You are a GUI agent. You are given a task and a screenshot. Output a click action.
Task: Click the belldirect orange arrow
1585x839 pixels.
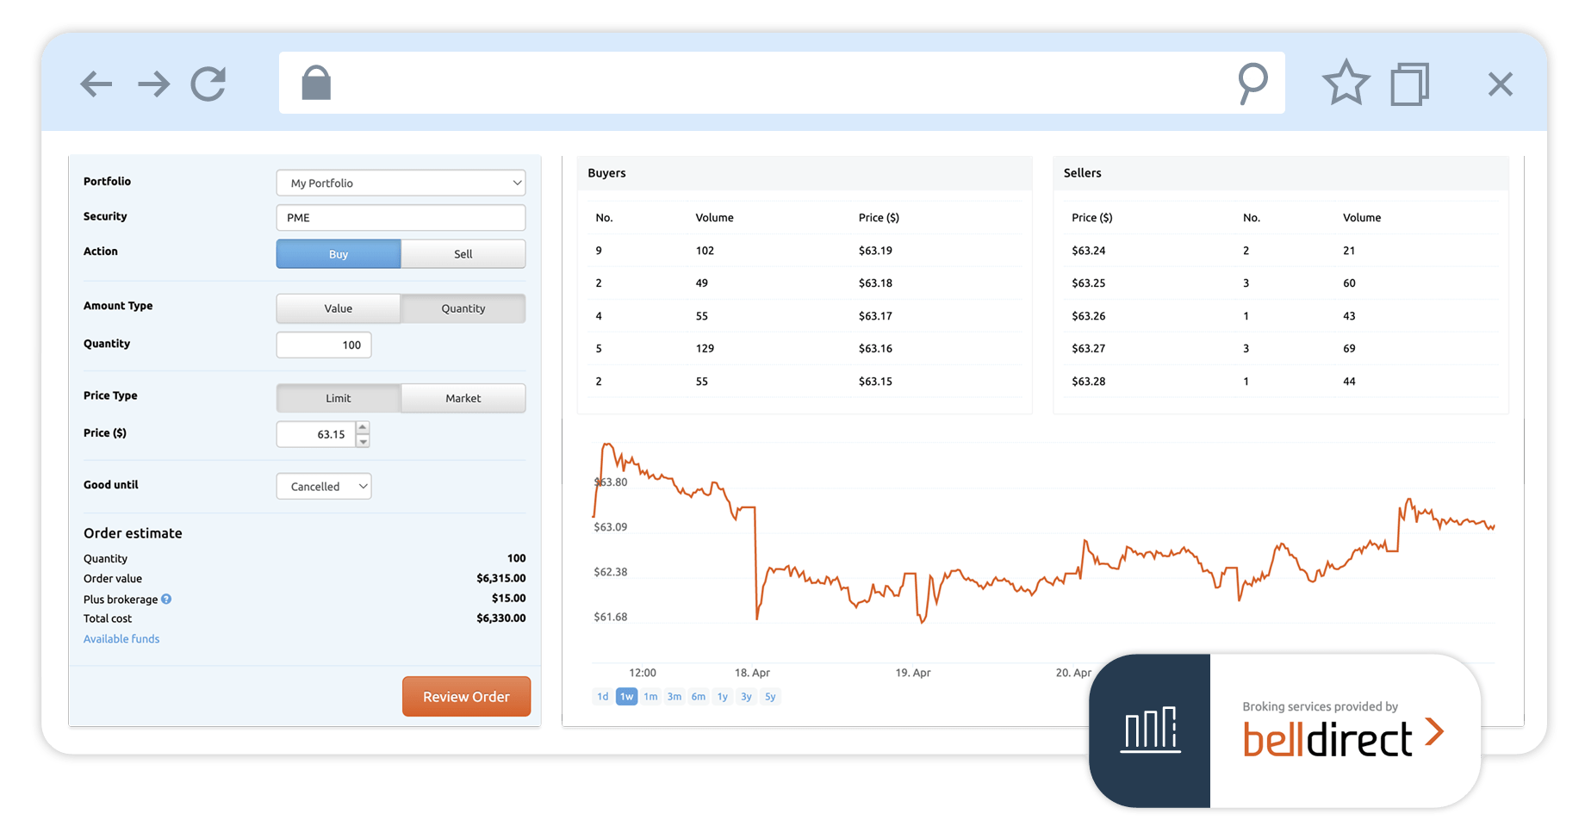(x=1433, y=732)
